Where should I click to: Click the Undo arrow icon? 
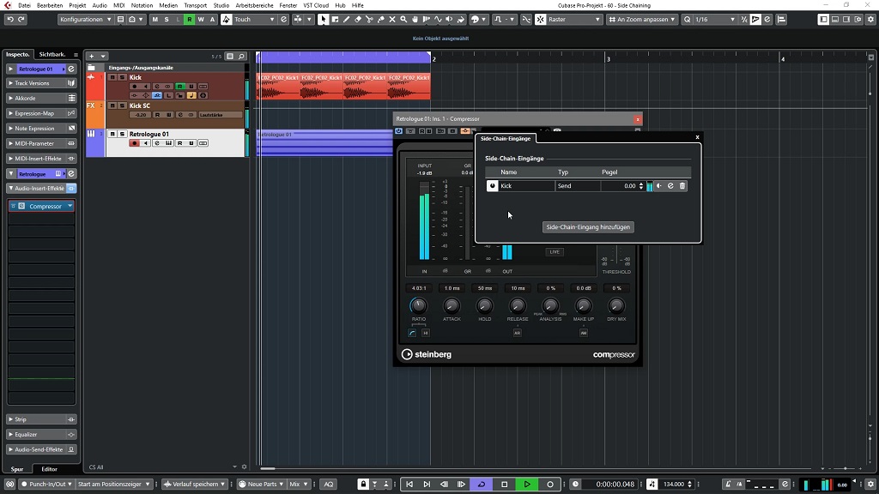pos(10,20)
